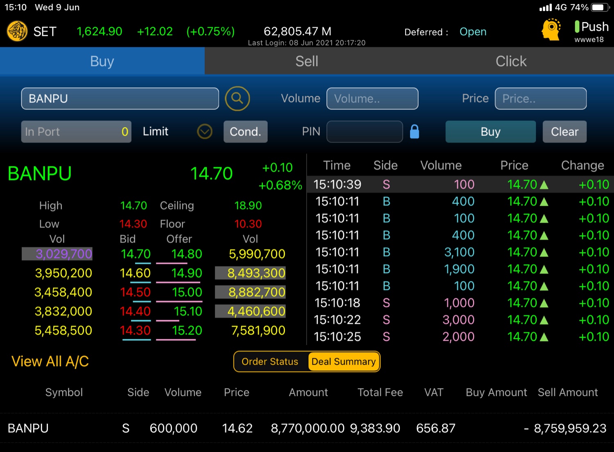Viewport: 614px width, 452px height.
Task: Tap ticker volume 1,900
Action: (459, 269)
